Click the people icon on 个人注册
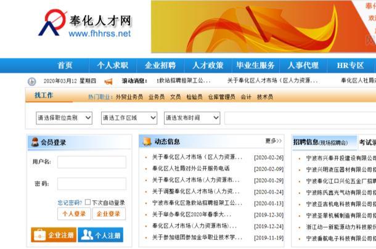376x249 pixels. (87, 235)
